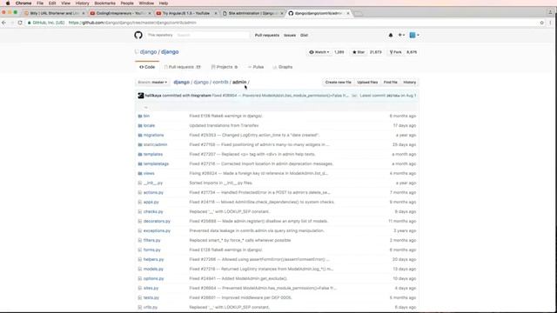Viewport: 557px width, 313px height.
Task: Open the tests.py file
Action: (151, 298)
